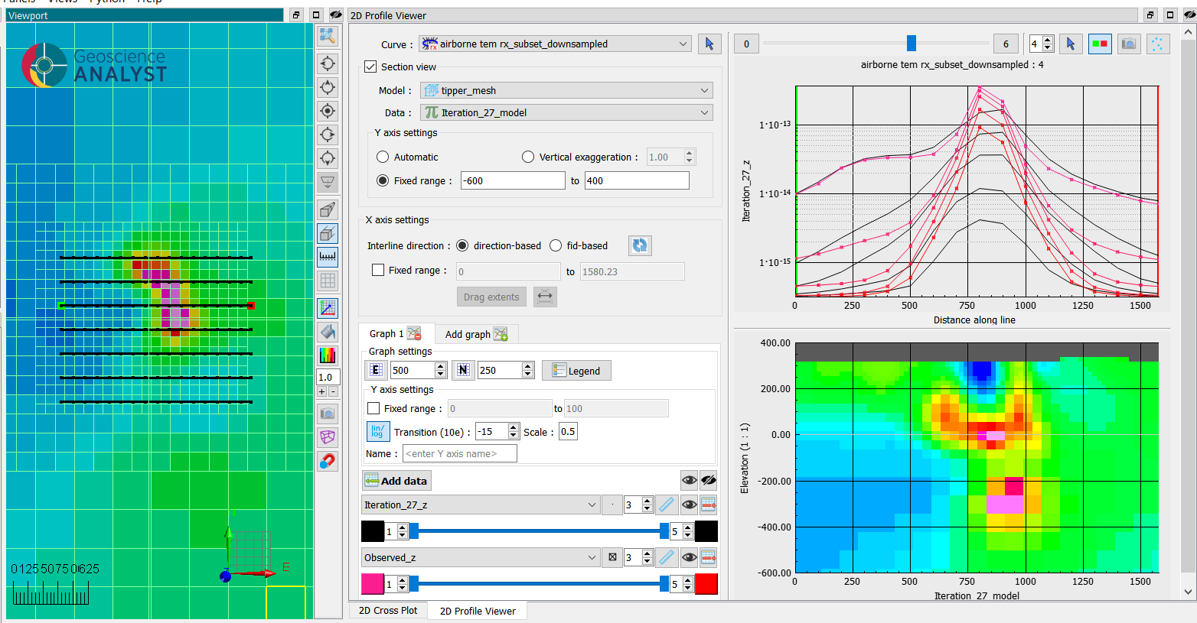Image resolution: width=1197 pixels, height=623 pixels.
Task: Click the purple wireframe cube icon
Action: click(x=328, y=437)
